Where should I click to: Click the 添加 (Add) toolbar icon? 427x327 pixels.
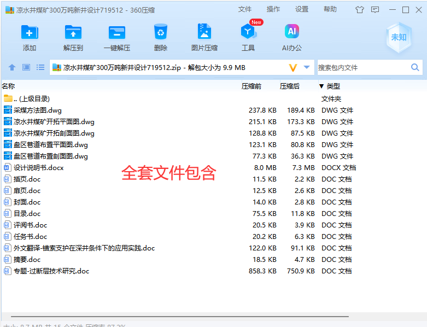(30, 32)
